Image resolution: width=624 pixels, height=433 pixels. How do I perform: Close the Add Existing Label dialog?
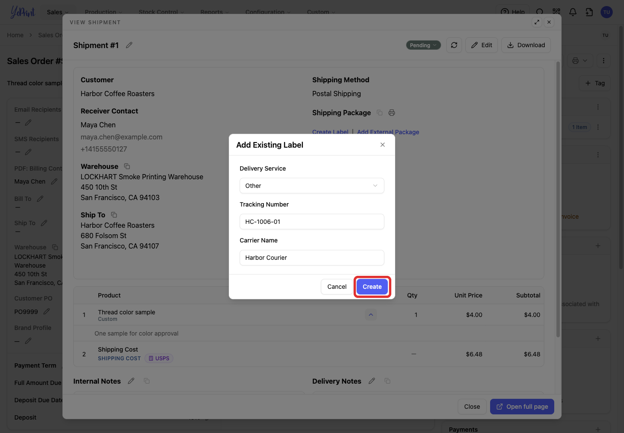(383, 145)
